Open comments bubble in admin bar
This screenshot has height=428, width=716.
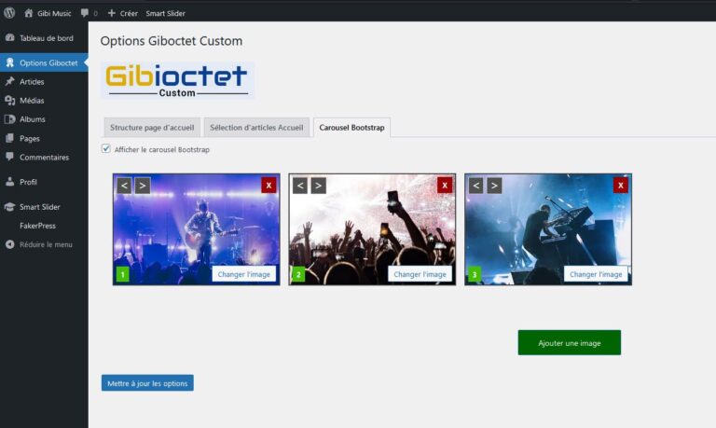[x=85, y=13]
